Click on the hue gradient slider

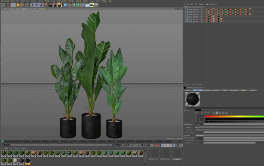pyautogui.click(x=235, y=116)
